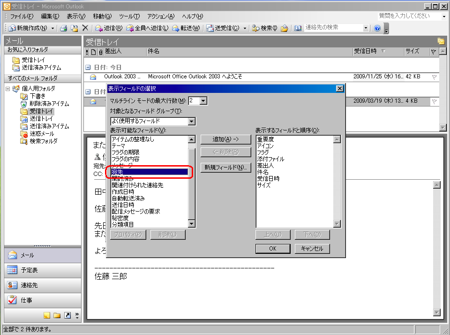This screenshot has height=335, width=450.
Task: Click the New Field (新規フィールド) button
Action: point(225,167)
